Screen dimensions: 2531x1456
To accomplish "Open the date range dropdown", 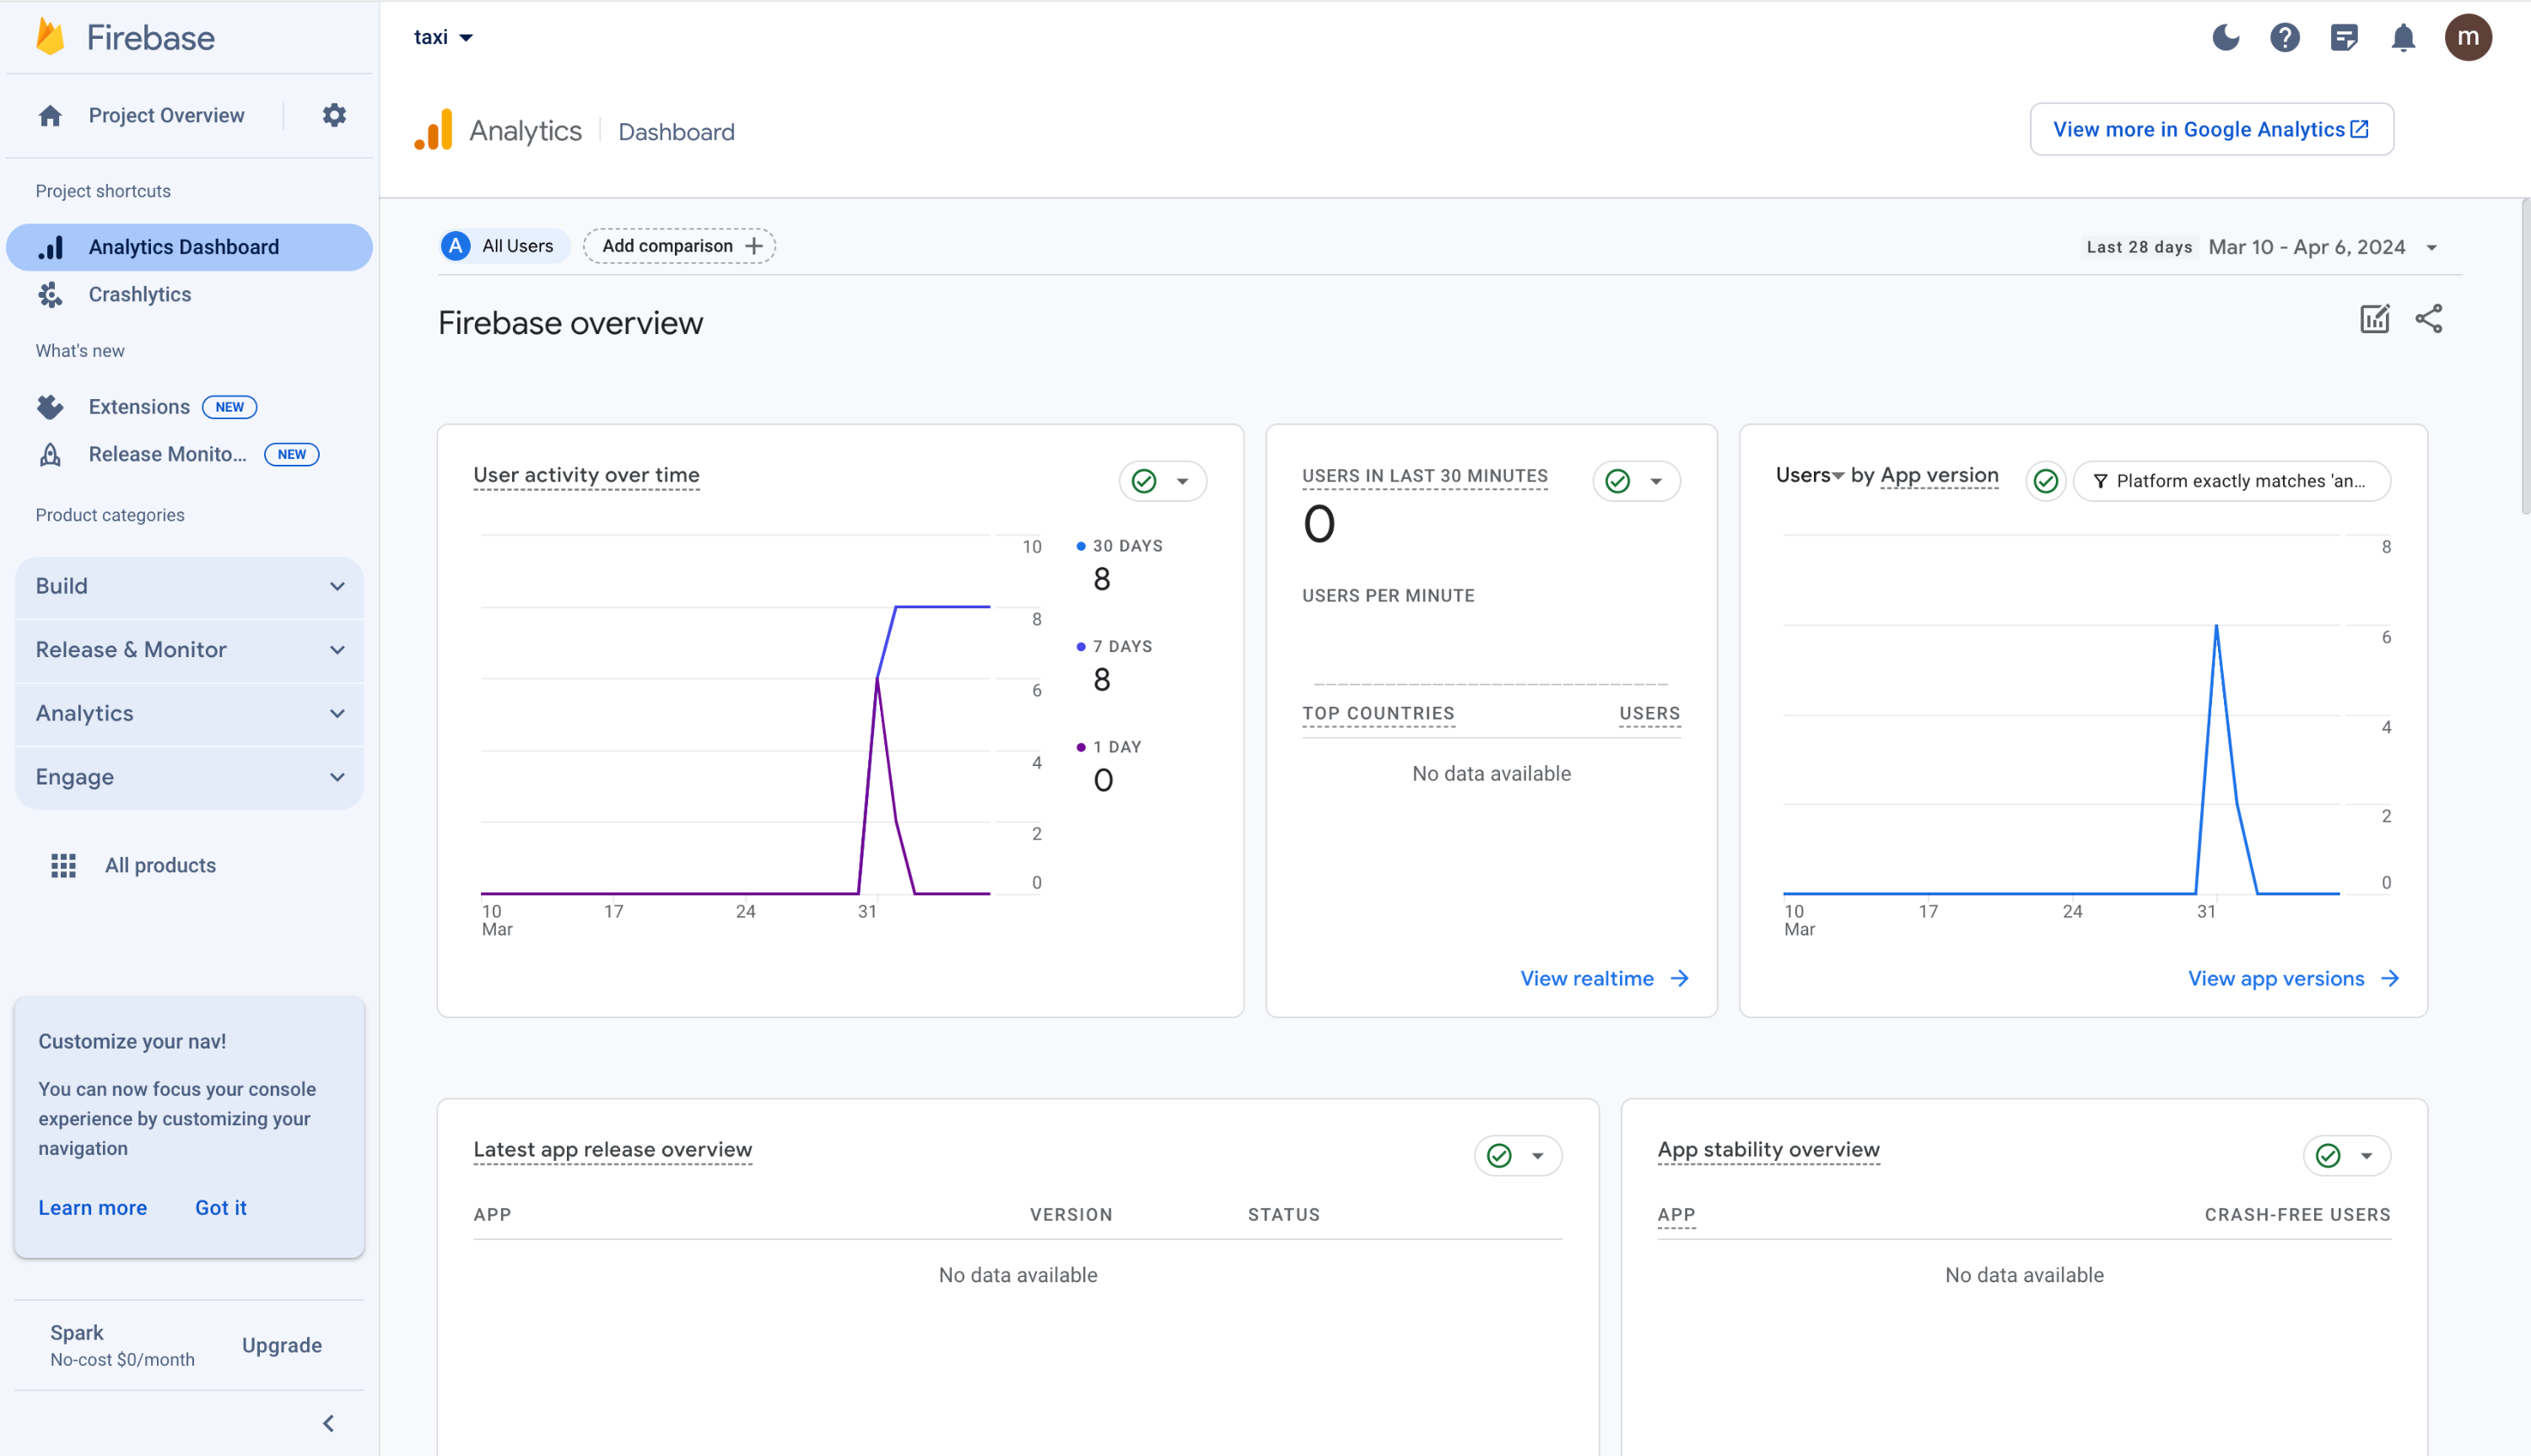I will (x=2431, y=248).
